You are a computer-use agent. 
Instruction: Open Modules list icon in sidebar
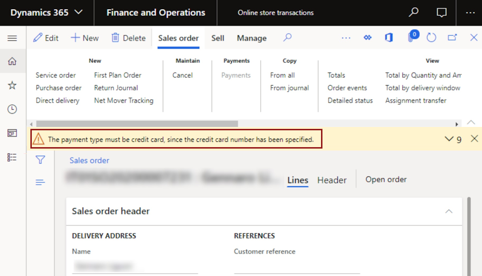pyautogui.click(x=13, y=157)
